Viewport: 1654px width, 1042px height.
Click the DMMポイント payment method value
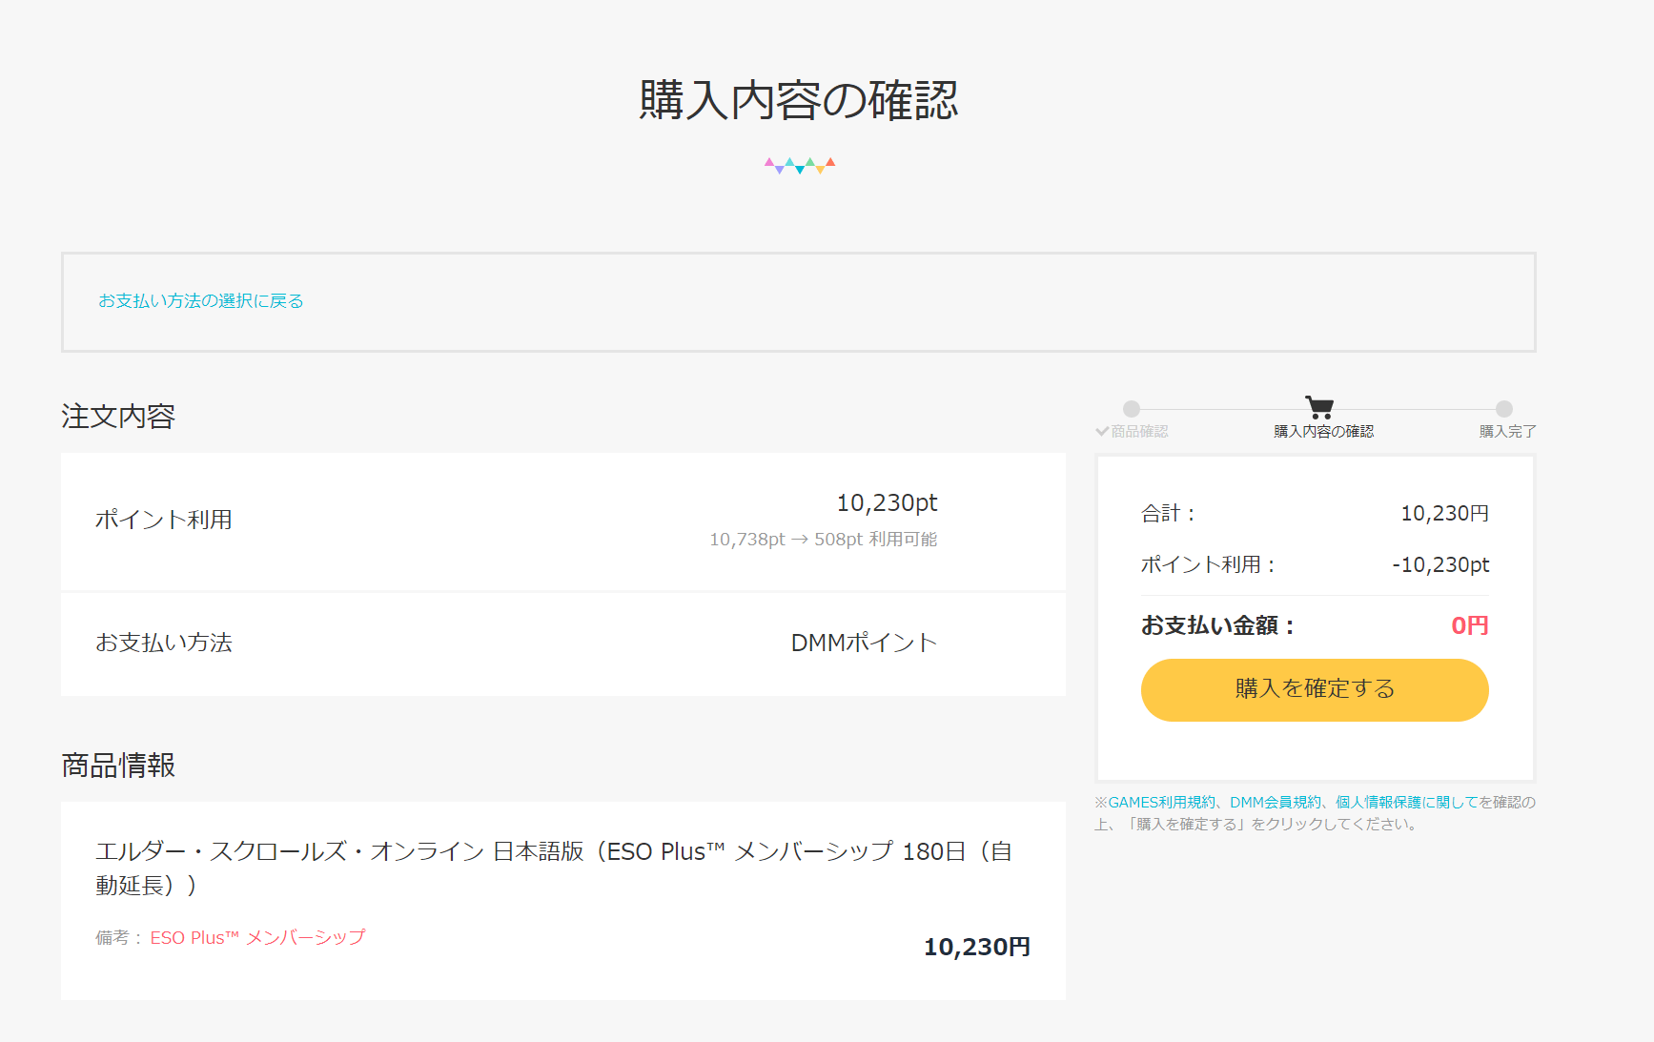(865, 643)
